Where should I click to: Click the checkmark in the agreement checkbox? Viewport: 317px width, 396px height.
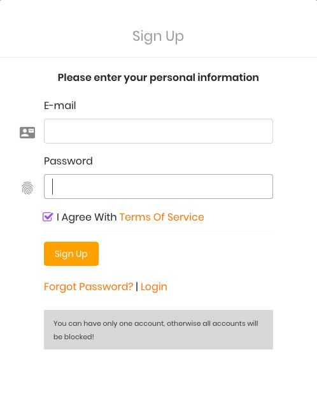[48, 216]
